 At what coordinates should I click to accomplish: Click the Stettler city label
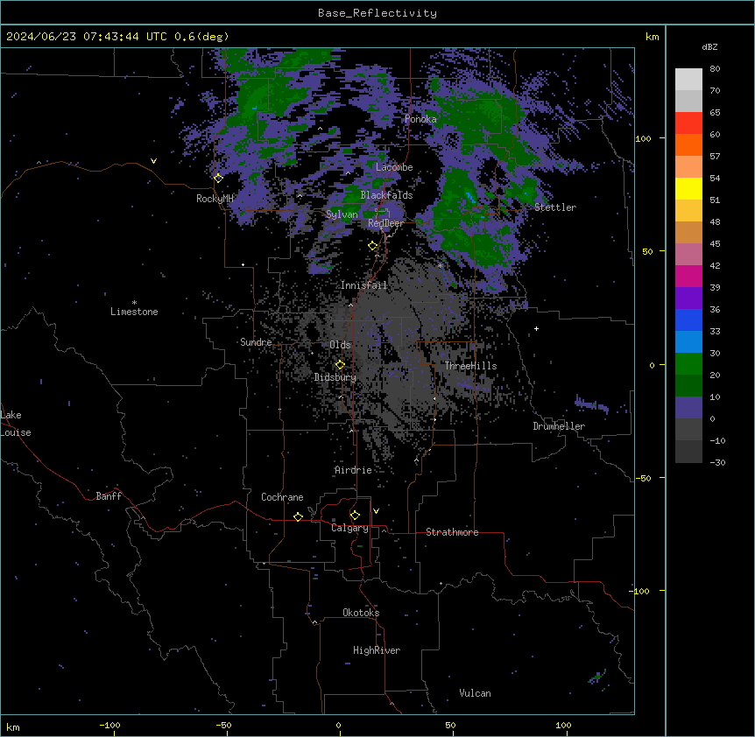click(555, 207)
